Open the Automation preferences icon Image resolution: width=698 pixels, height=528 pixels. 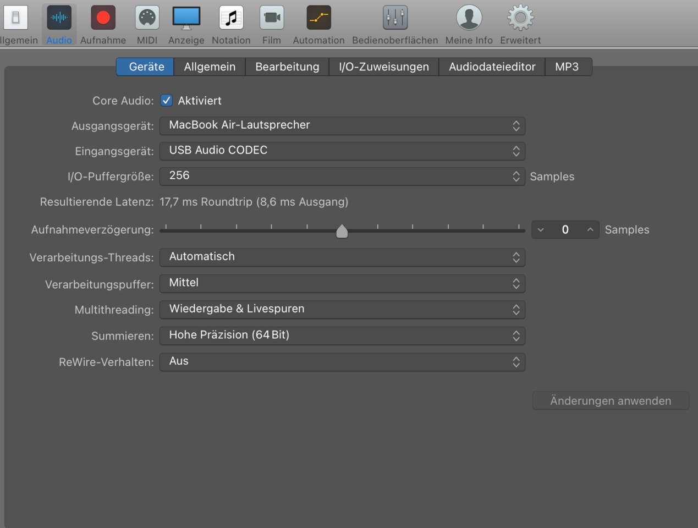(x=318, y=18)
